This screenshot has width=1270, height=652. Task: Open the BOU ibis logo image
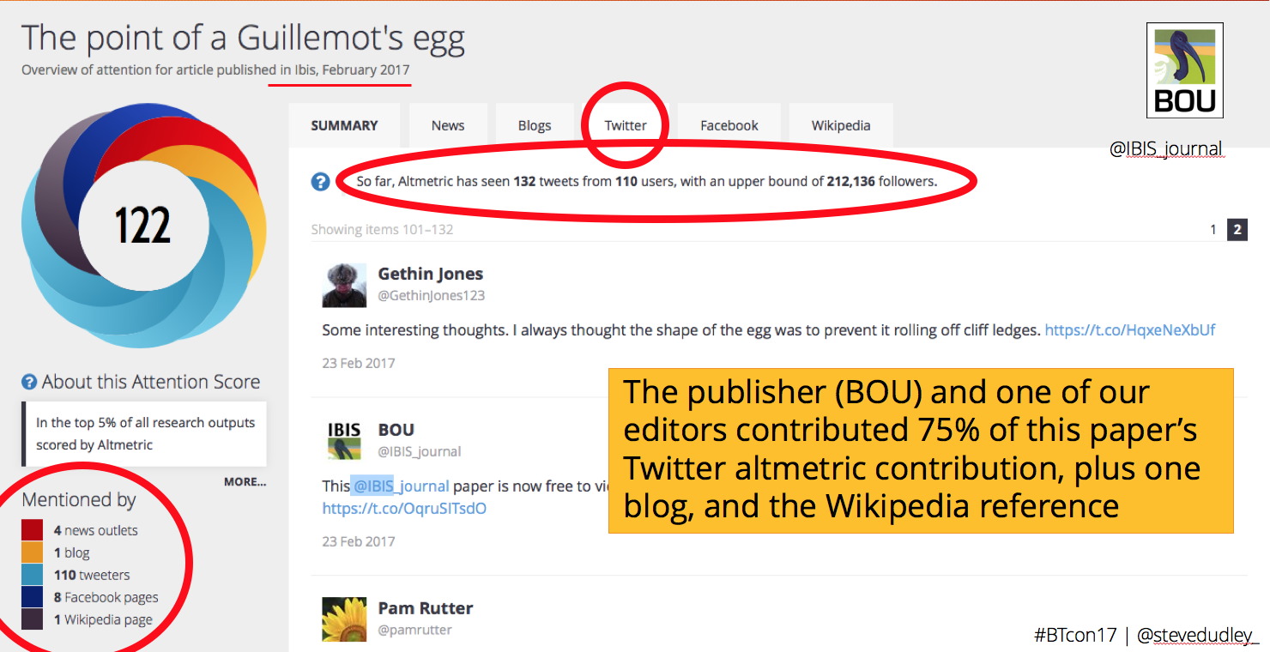point(1184,70)
